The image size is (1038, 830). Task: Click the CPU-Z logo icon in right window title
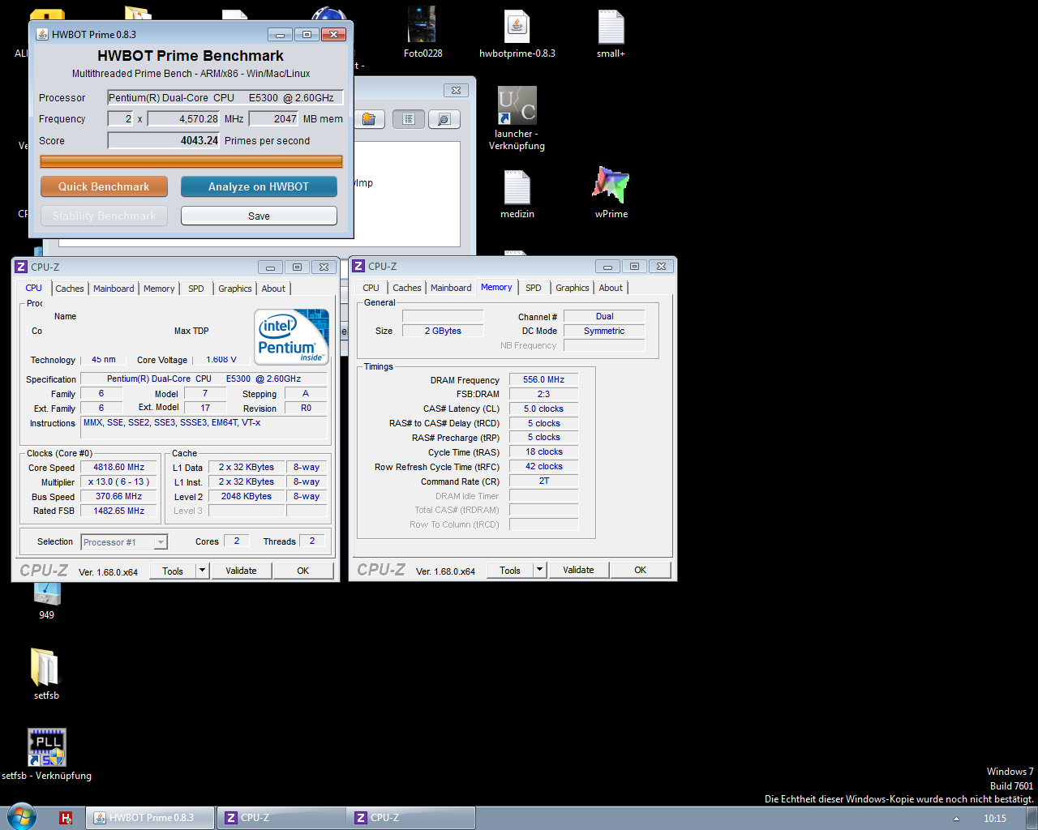tap(358, 266)
